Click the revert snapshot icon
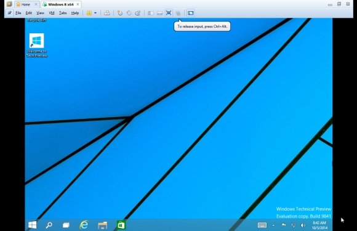The width and height of the screenshot is (357, 231). pos(129,13)
